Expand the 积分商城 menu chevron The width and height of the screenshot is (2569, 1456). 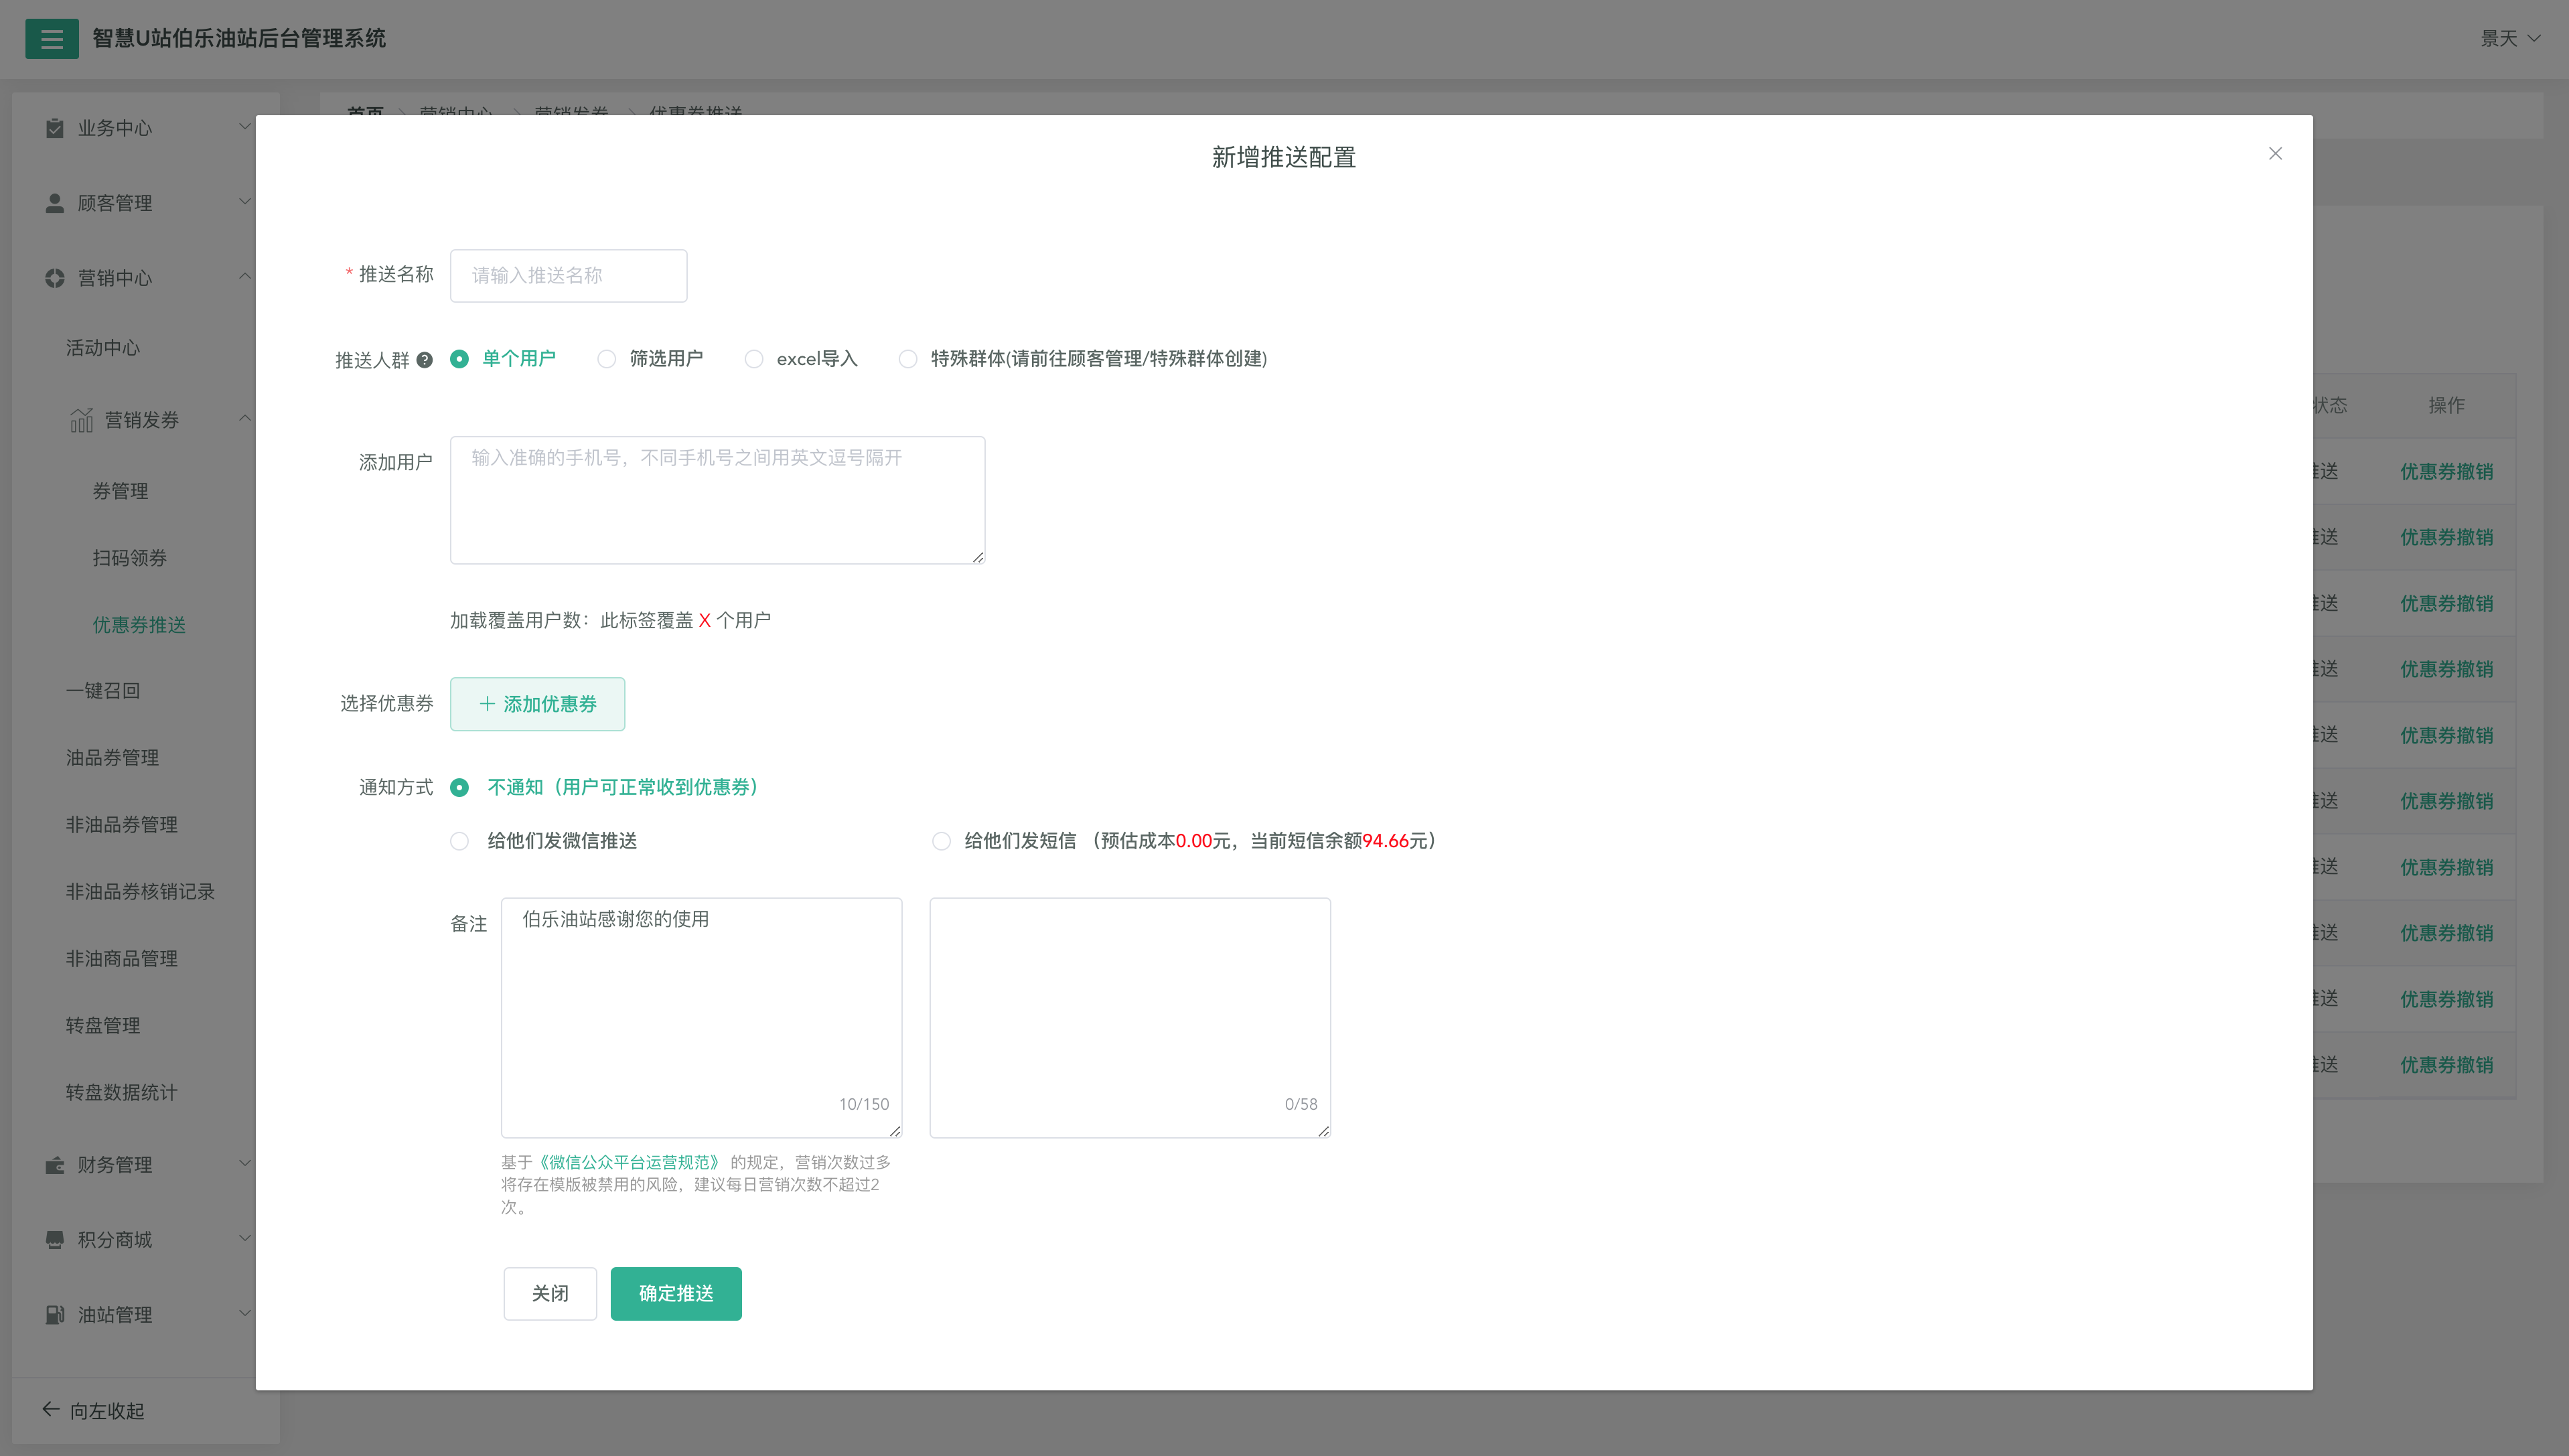[x=245, y=1238]
